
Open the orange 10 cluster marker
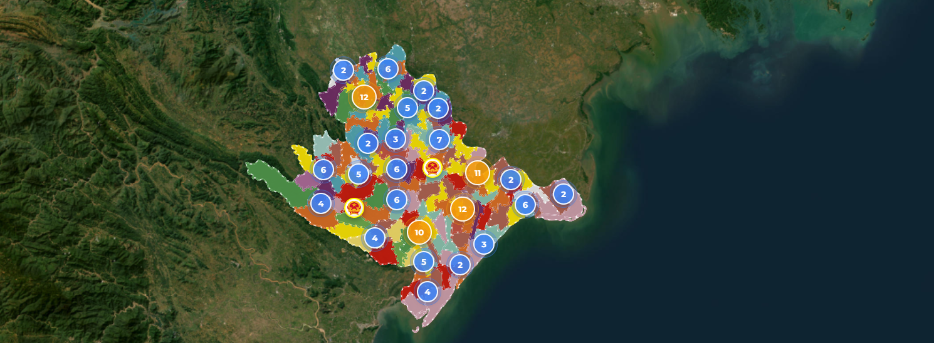coord(419,232)
